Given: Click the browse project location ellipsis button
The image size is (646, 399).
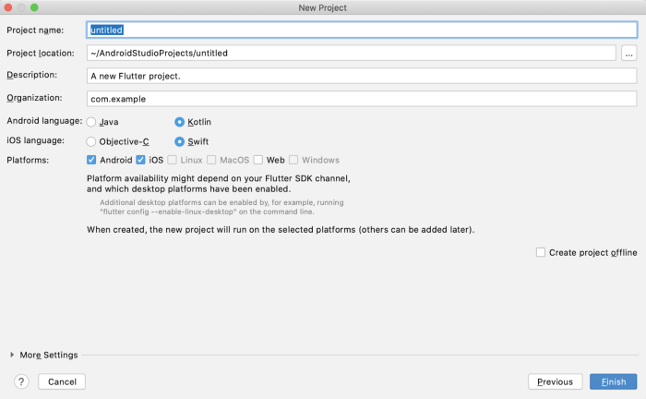Looking at the screenshot, I should click(629, 53).
